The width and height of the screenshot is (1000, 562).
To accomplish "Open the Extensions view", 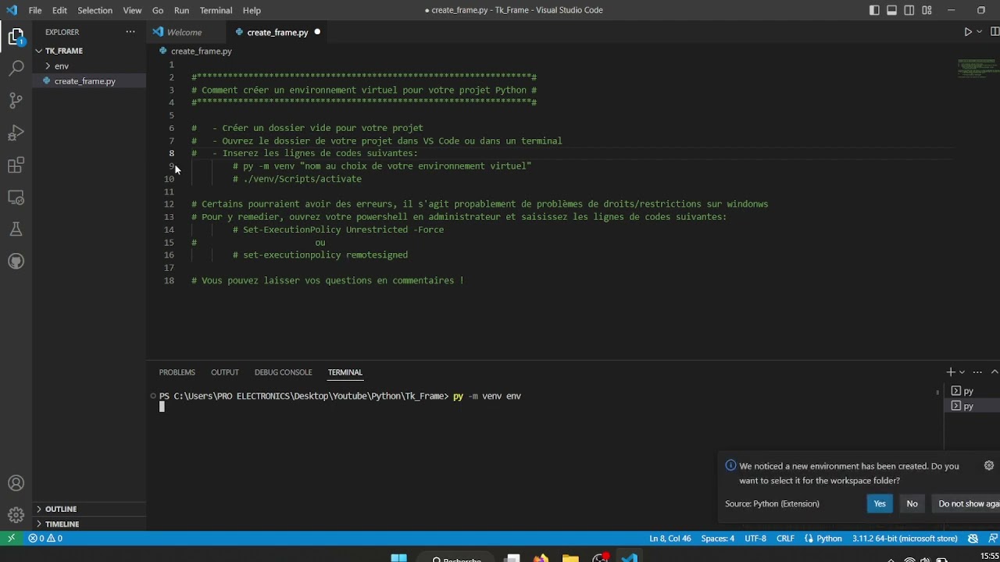I will (16, 165).
